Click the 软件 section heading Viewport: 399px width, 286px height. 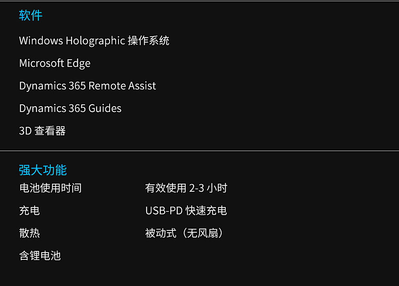coord(31,15)
